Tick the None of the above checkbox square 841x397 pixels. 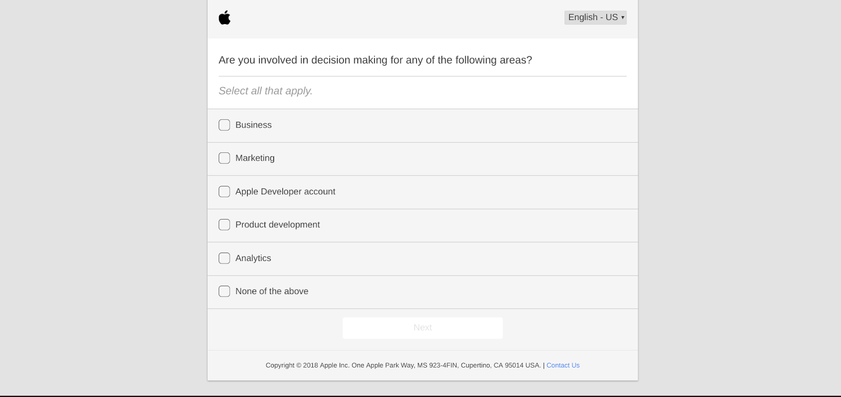coord(224,291)
